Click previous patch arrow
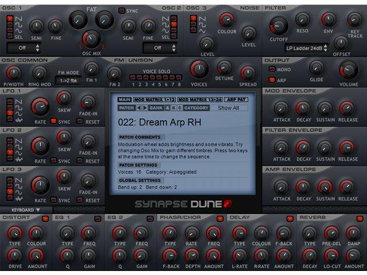This screenshot has height=275, width=367. [x=139, y=108]
